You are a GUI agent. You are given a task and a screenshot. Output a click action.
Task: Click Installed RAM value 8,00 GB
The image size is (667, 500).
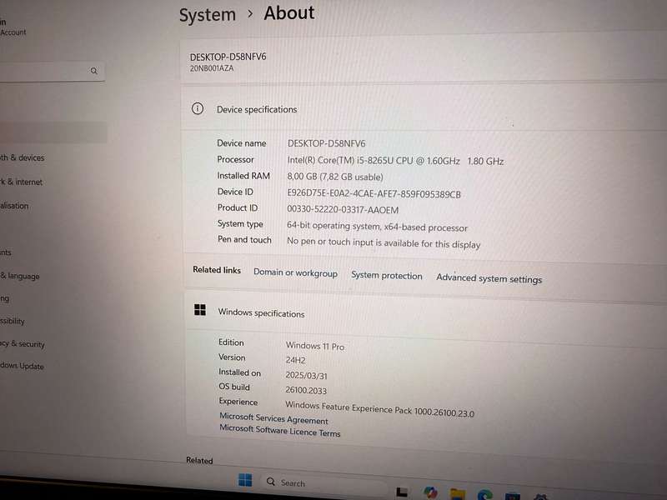pos(335,177)
